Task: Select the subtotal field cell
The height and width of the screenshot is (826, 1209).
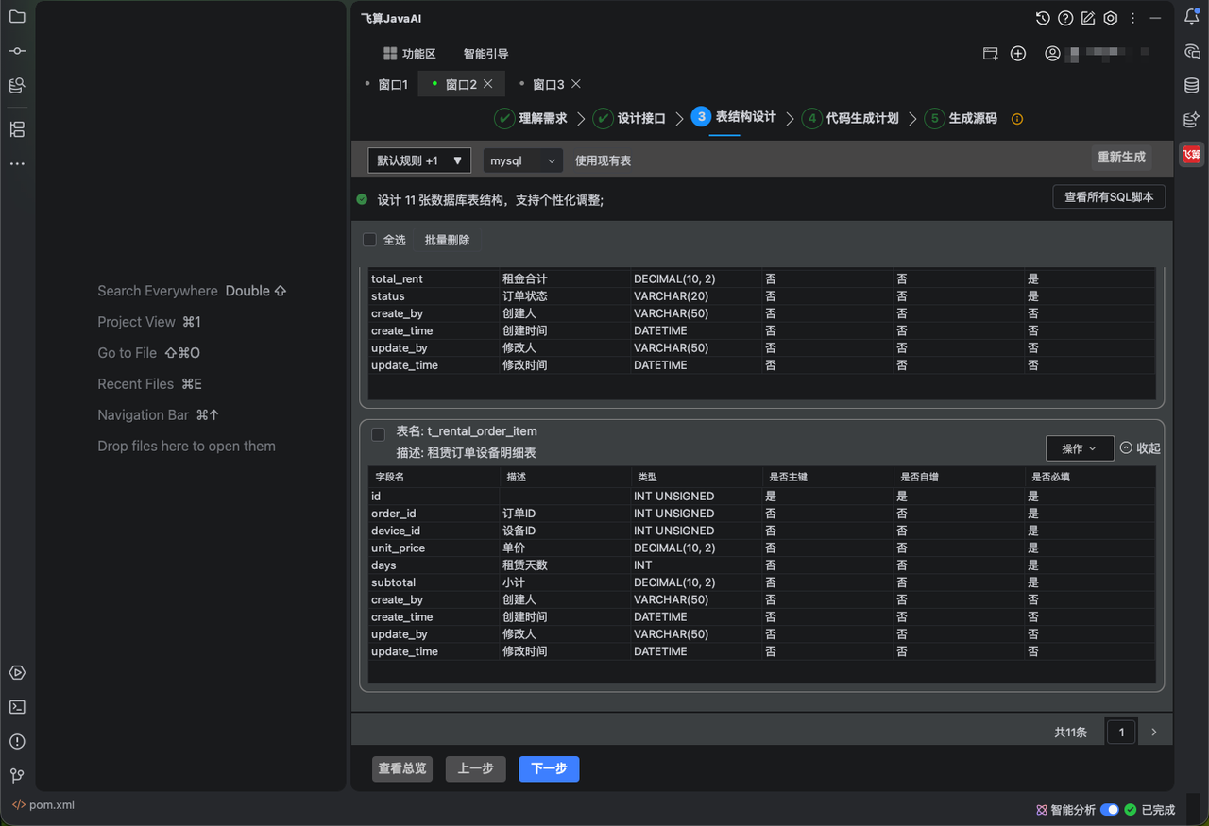Action: tap(434, 582)
